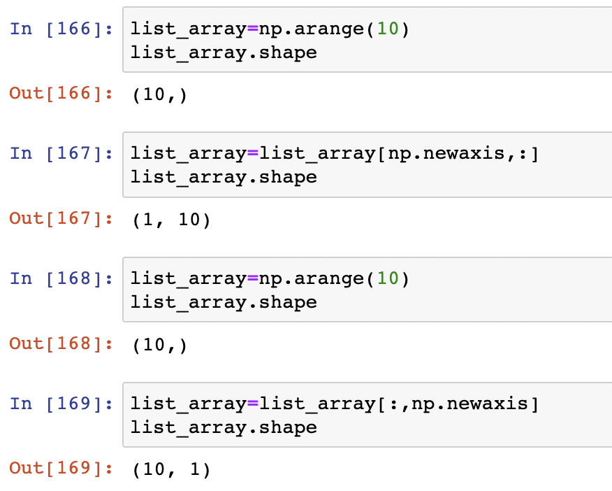
Task: Select the In [166] prompt label
Action: [61, 29]
